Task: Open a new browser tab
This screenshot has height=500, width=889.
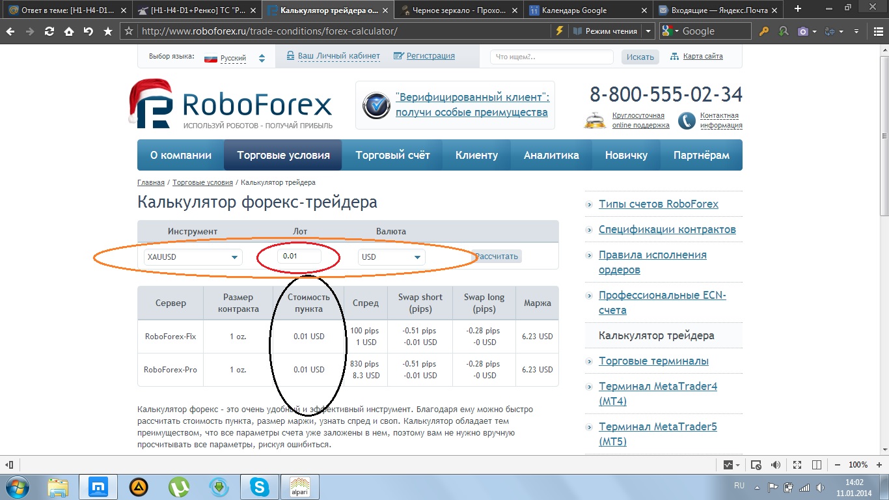Action: [798, 9]
